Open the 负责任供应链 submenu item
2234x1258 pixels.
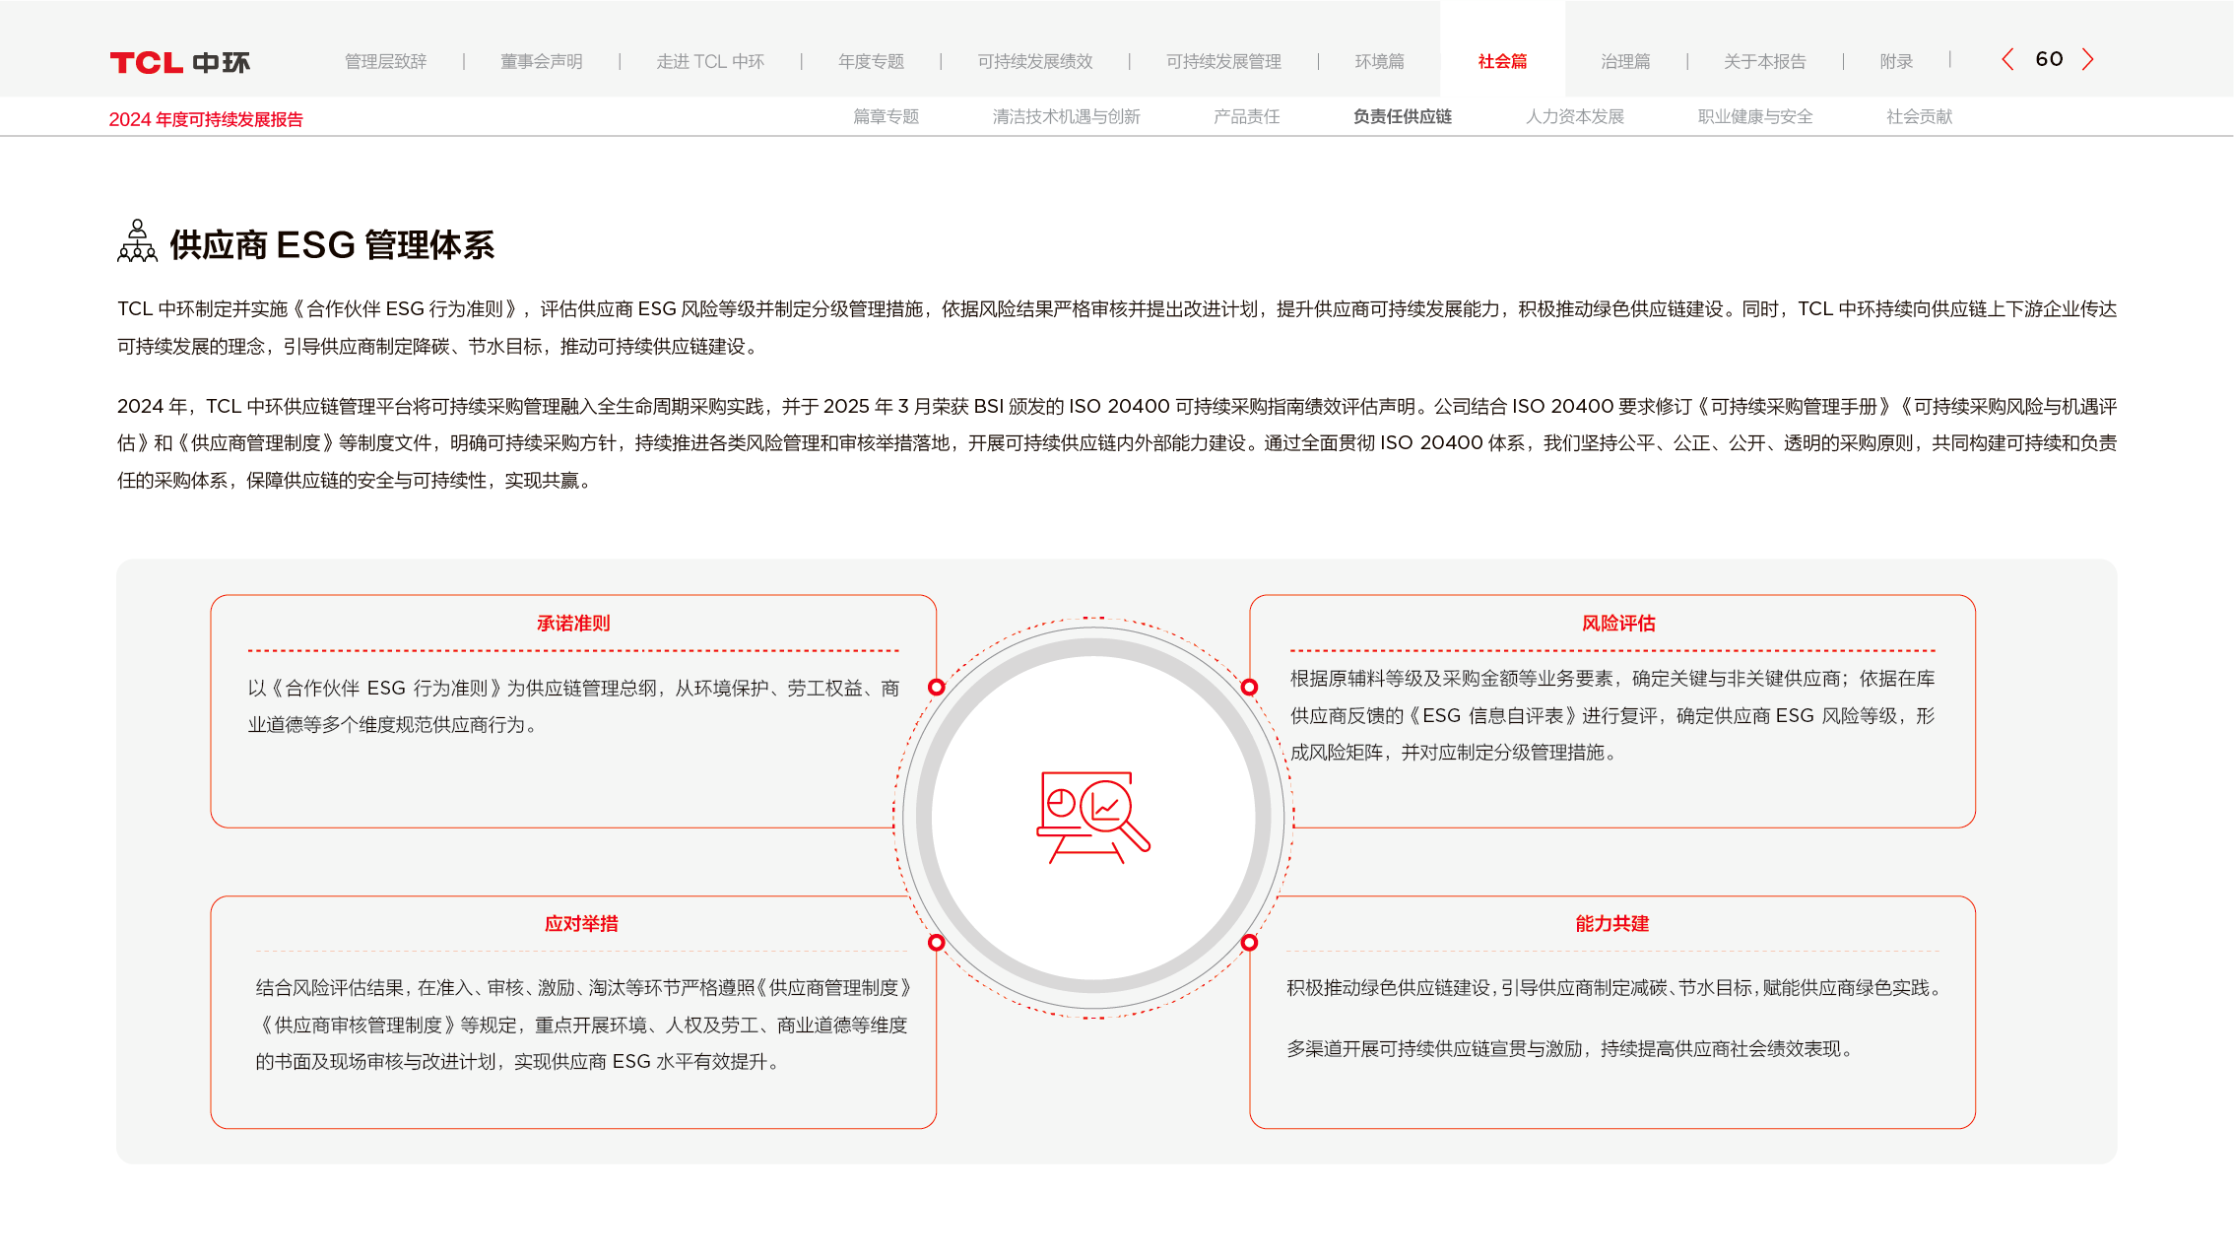click(x=1402, y=116)
